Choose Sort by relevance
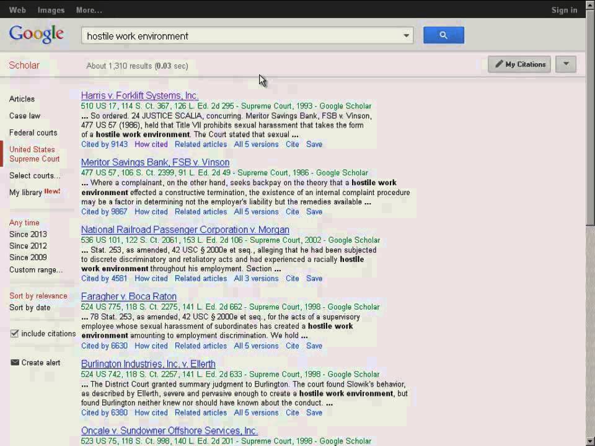The height and width of the screenshot is (446, 595). pyautogui.click(x=38, y=296)
